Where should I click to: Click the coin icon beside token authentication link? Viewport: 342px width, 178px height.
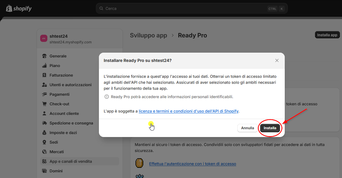pos(139,163)
